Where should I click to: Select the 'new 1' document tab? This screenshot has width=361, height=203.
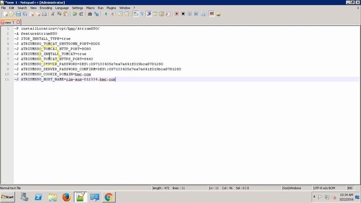coord(9,23)
